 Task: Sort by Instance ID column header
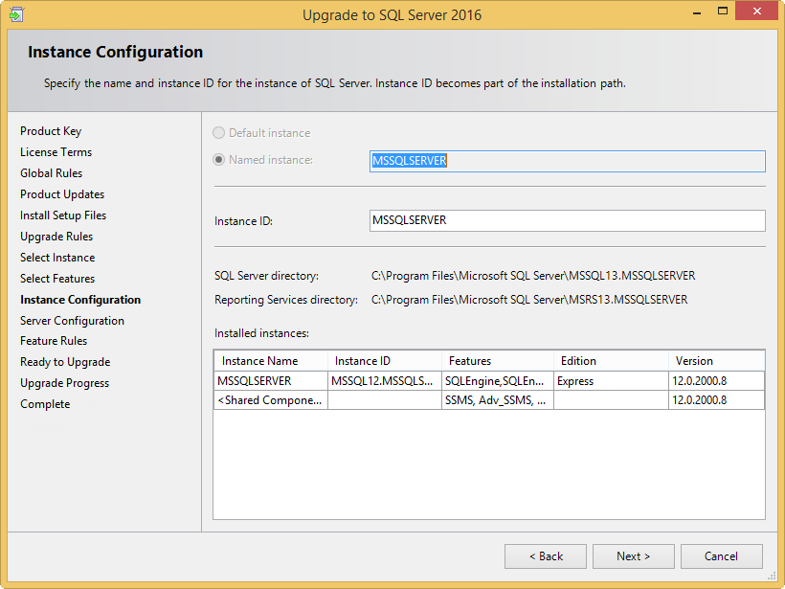coord(385,361)
